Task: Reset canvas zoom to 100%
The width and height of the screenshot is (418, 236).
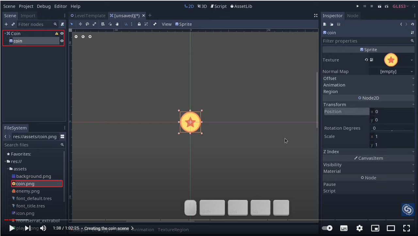Action: tap(83, 37)
